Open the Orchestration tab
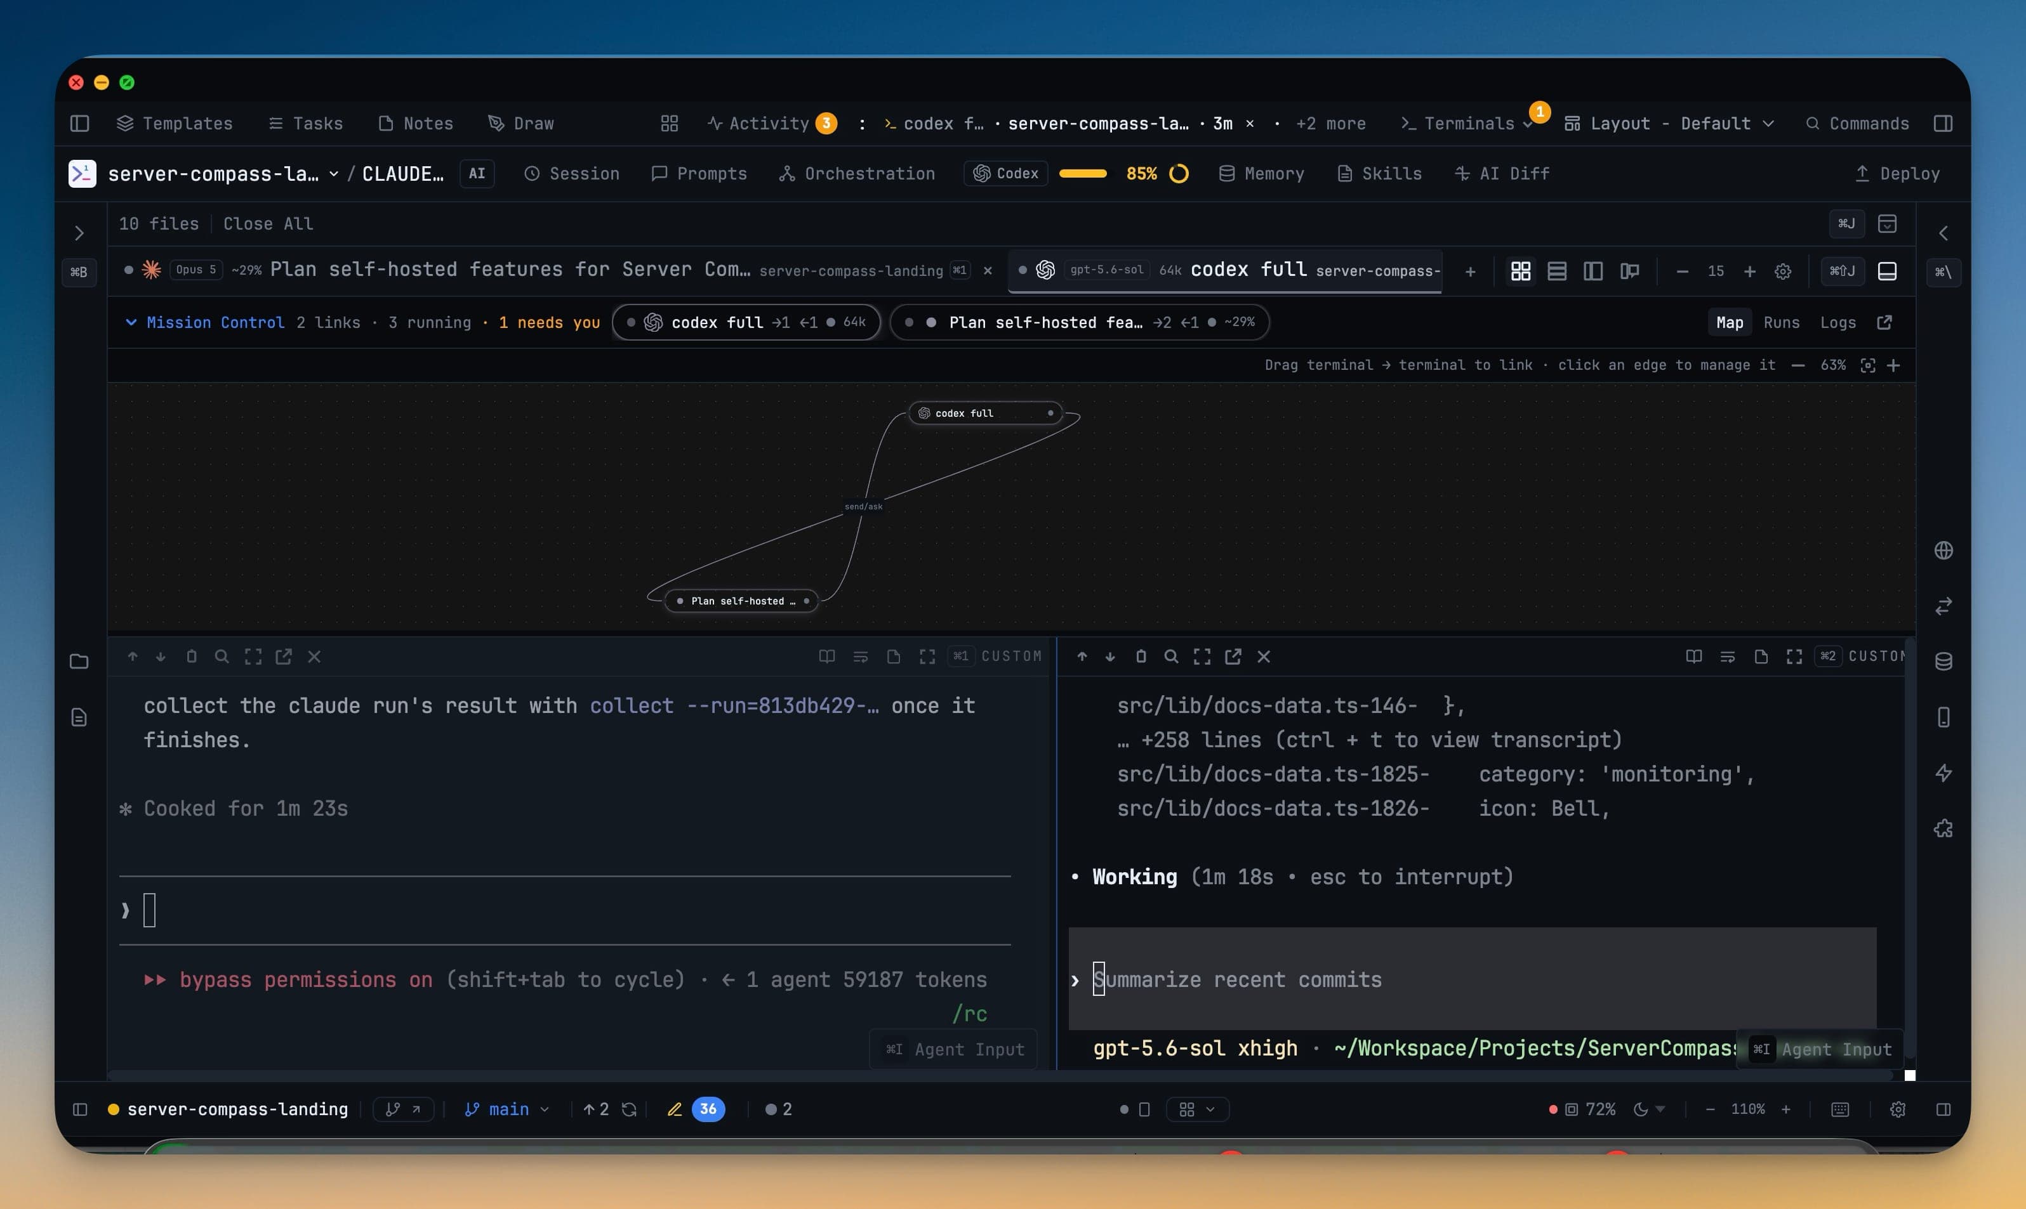Image resolution: width=2026 pixels, height=1209 pixels. click(856, 174)
